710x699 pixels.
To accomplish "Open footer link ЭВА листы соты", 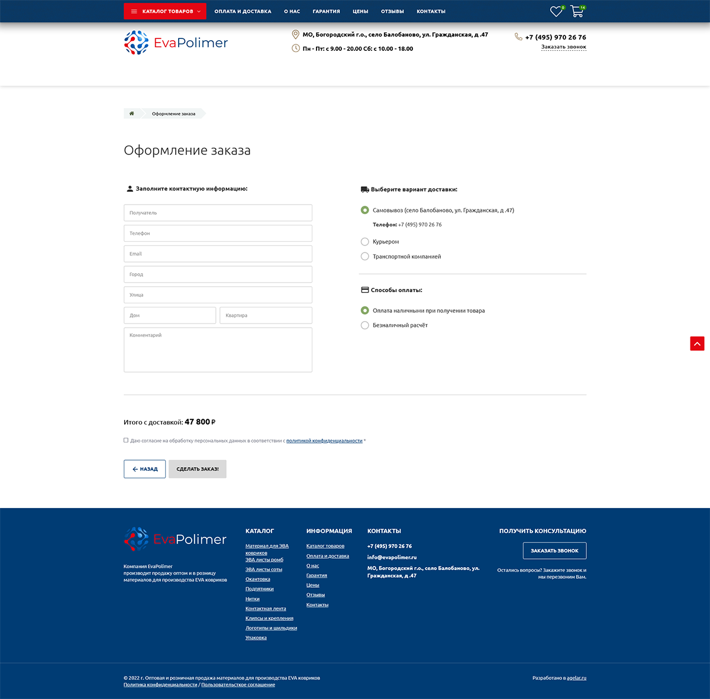I will pos(264,569).
